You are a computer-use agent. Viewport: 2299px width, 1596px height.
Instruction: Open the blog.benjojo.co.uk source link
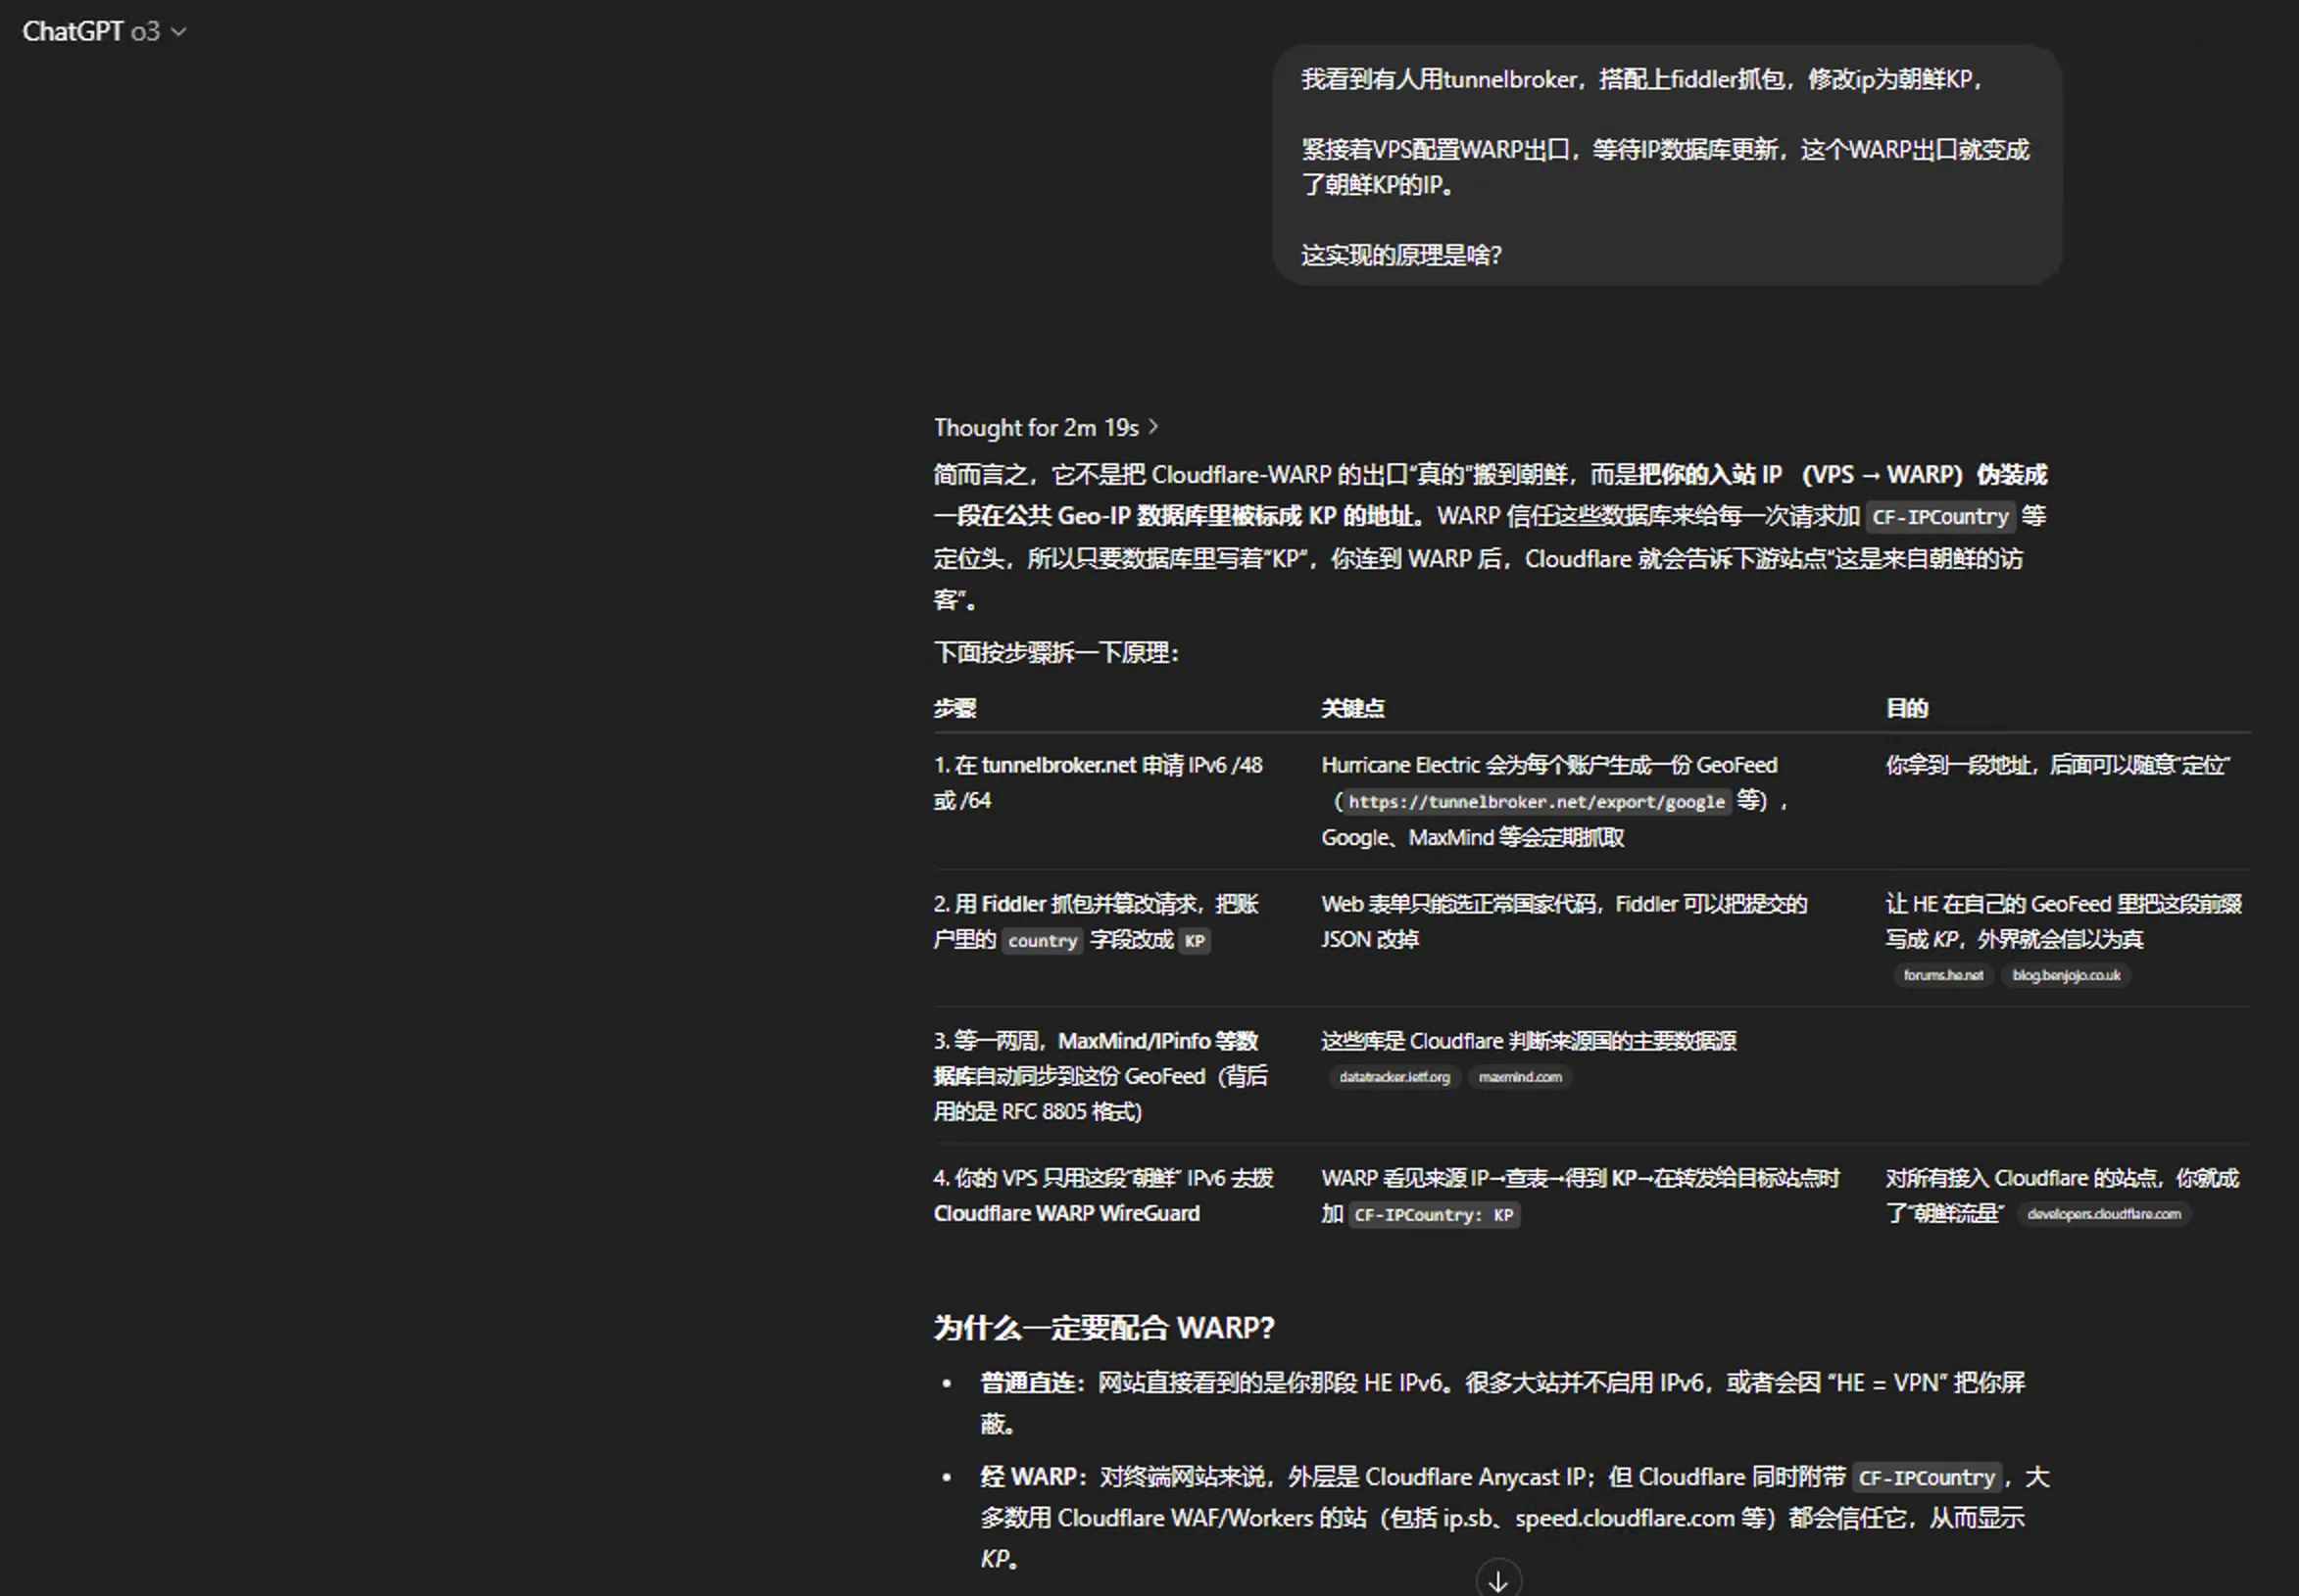[x=2066, y=975]
